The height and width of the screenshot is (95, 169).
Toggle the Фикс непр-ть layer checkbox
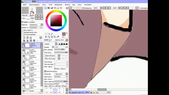click(22, 30)
